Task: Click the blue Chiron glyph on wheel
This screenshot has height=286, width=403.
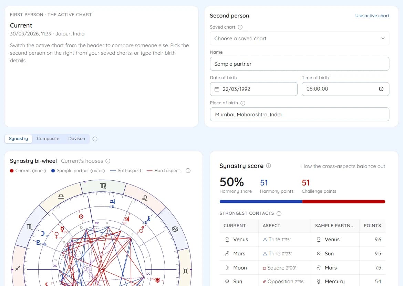Action: click(x=148, y=219)
